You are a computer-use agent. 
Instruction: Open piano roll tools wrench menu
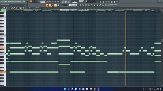click(x=3, y=8)
